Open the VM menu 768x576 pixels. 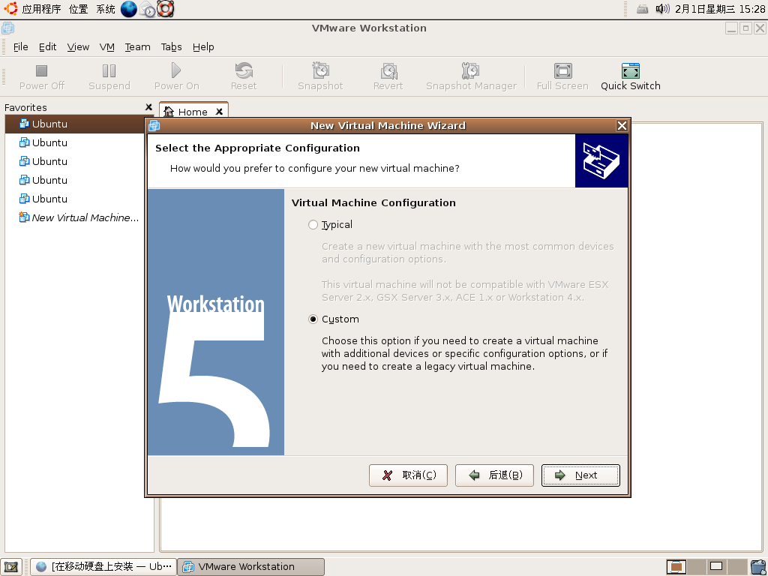click(x=106, y=47)
